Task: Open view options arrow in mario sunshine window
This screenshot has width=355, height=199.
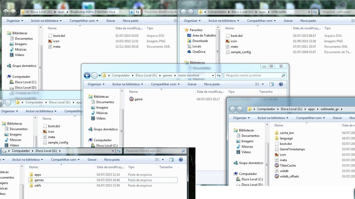Action: coord(263,84)
